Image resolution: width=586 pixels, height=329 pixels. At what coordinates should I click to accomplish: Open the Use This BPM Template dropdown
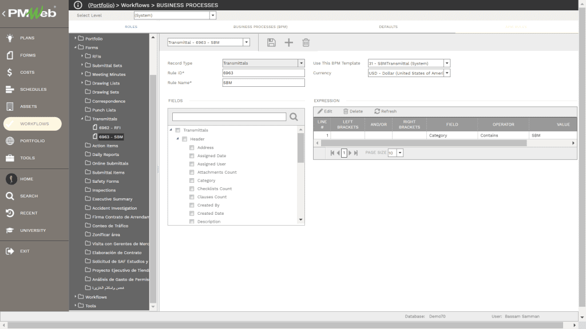447,63
